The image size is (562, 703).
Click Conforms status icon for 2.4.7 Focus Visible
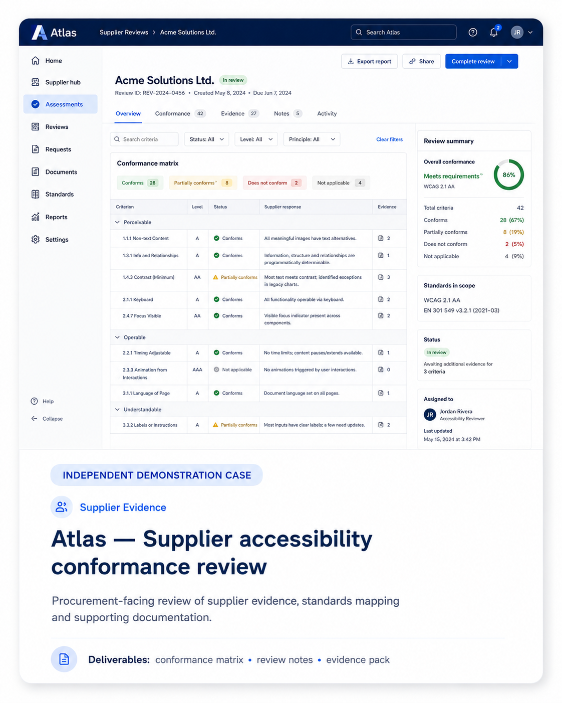pos(216,316)
